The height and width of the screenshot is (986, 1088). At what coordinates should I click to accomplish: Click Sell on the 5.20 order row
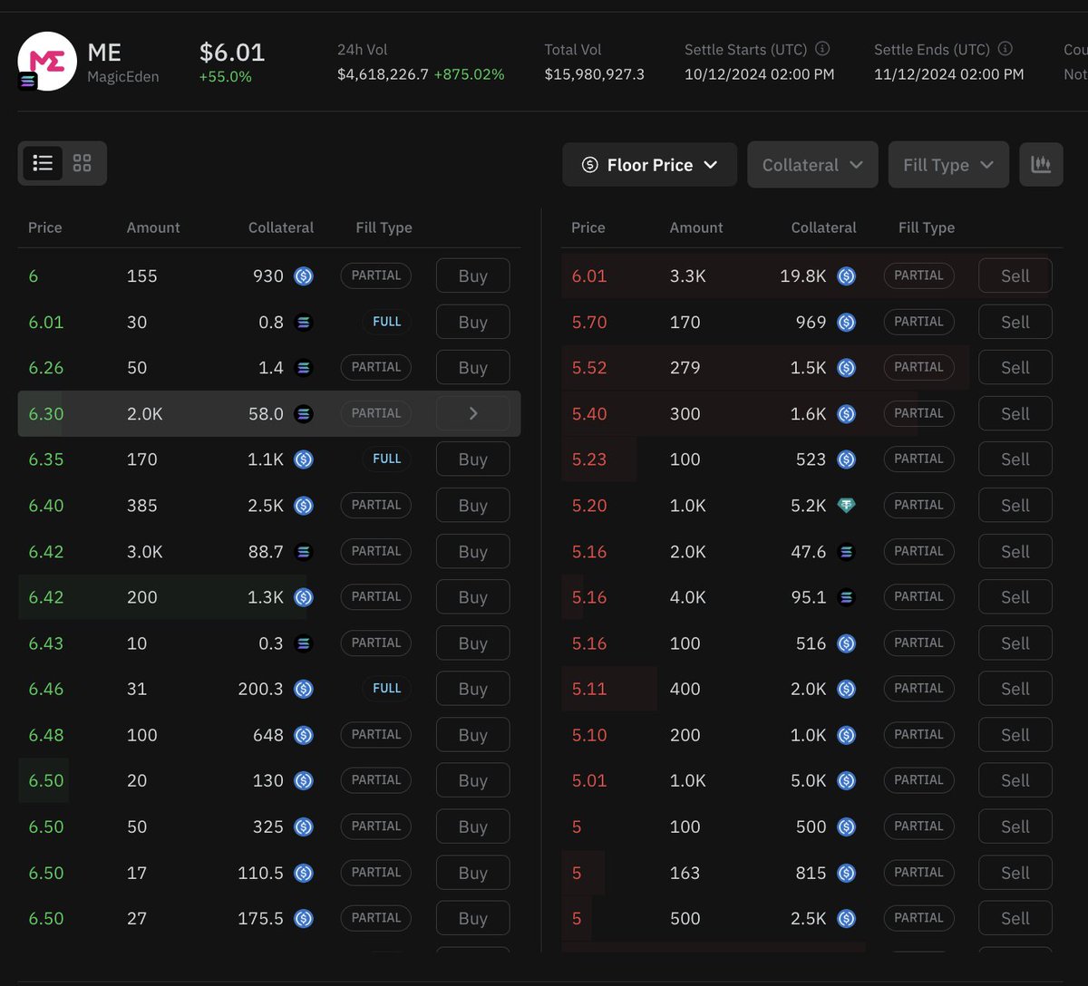point(1015,505)
